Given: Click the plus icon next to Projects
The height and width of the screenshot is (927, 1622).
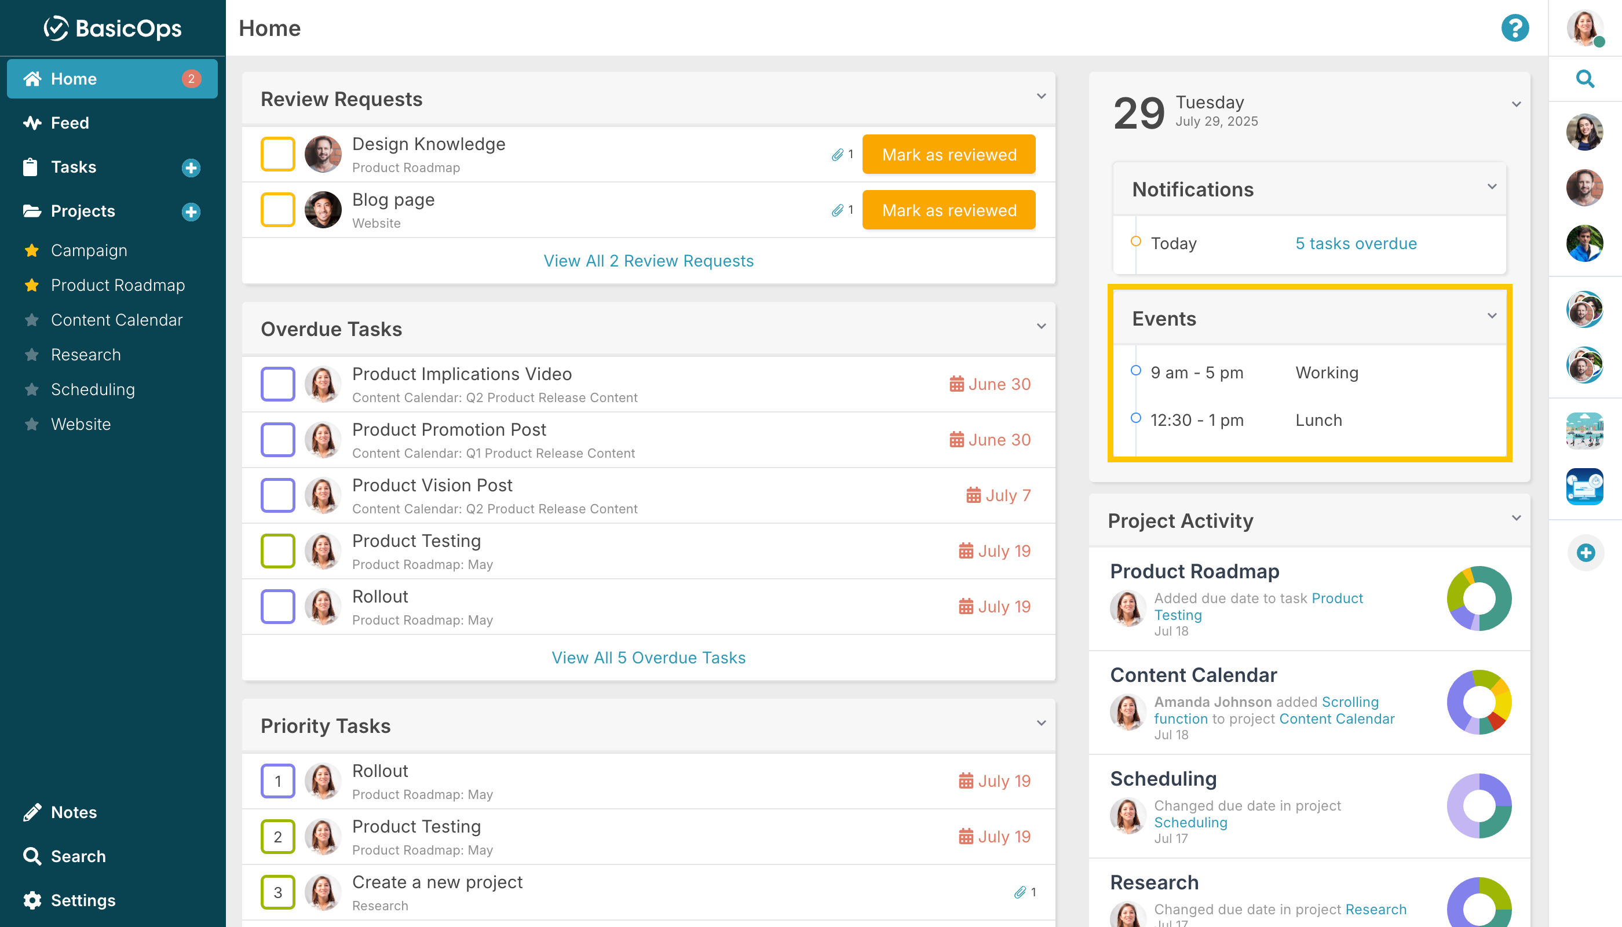Looking at the screenshot, I should [191, 212].
